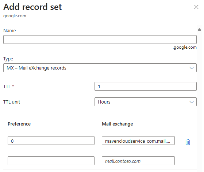Screen dimensions: 204x172
Task: Click the mail.contoso.com placeholder field
Action: click(x=138, y=161)
